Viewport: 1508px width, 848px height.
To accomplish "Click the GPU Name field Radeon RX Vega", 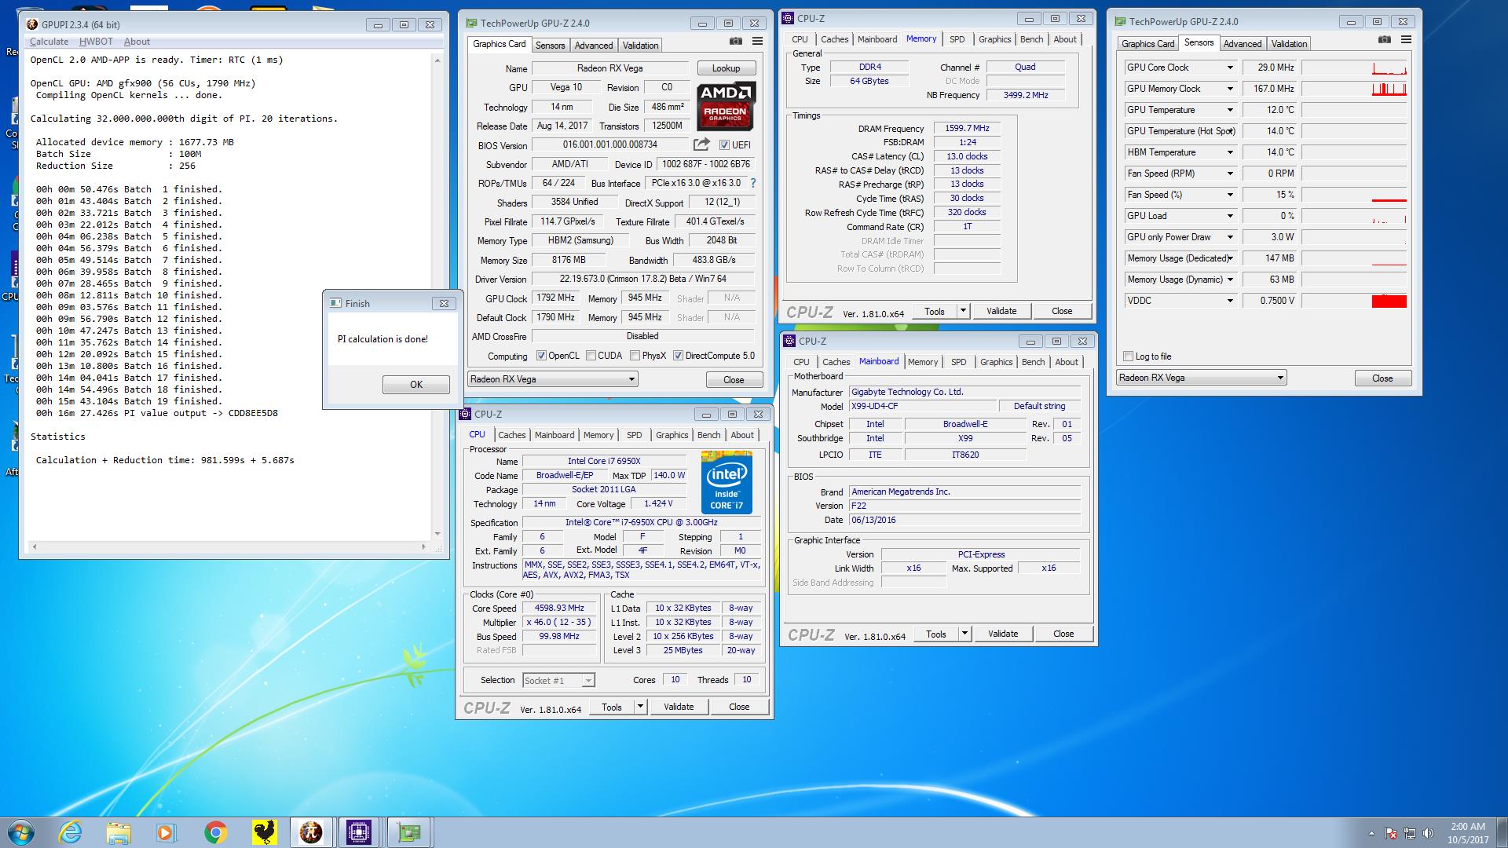I will tap(610, 68).
